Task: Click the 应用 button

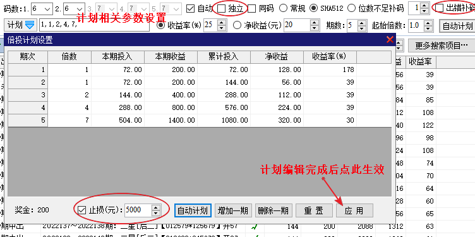Action: tap(354, 210)
